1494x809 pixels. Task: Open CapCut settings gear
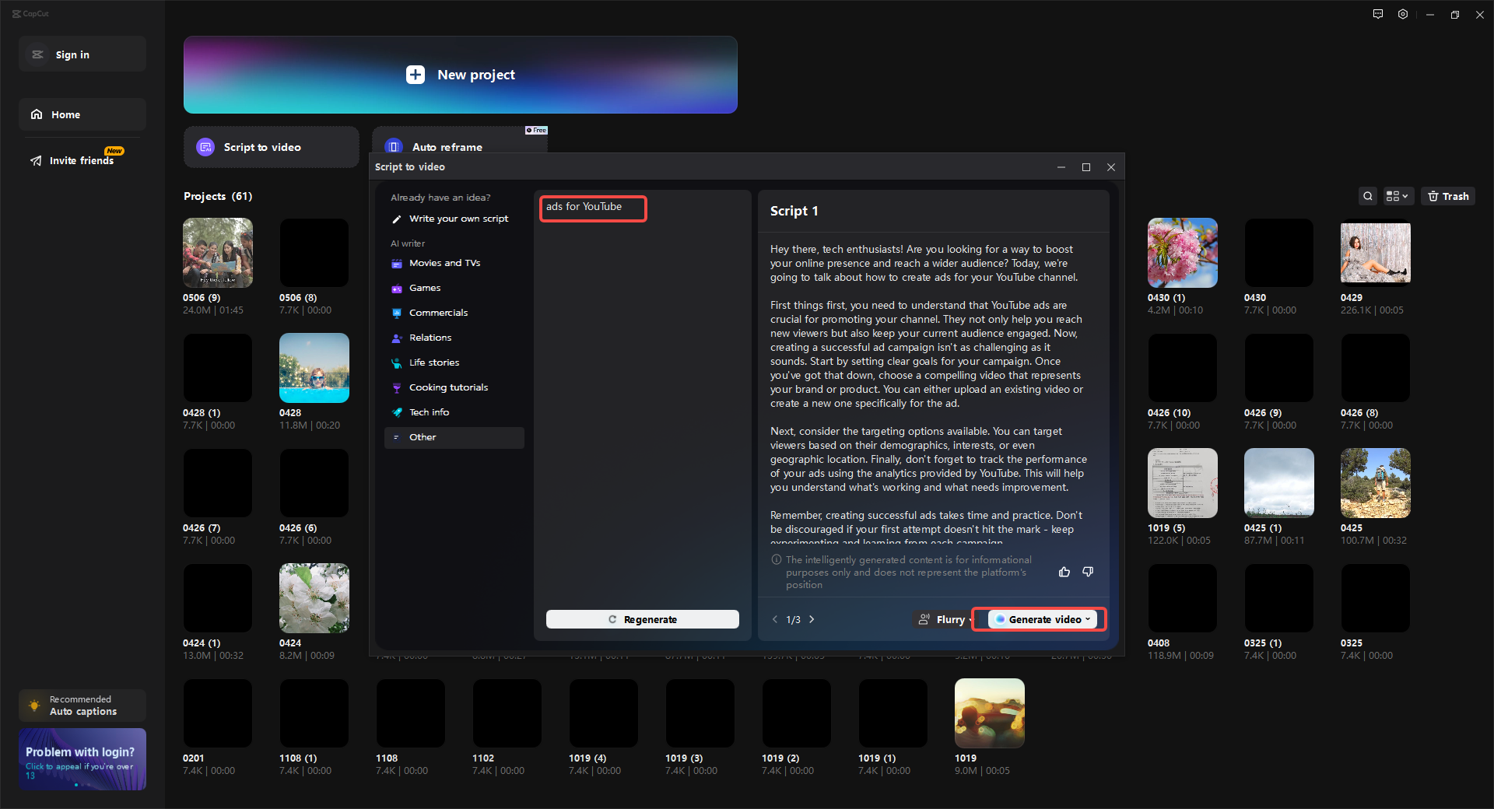(1402, 14)
